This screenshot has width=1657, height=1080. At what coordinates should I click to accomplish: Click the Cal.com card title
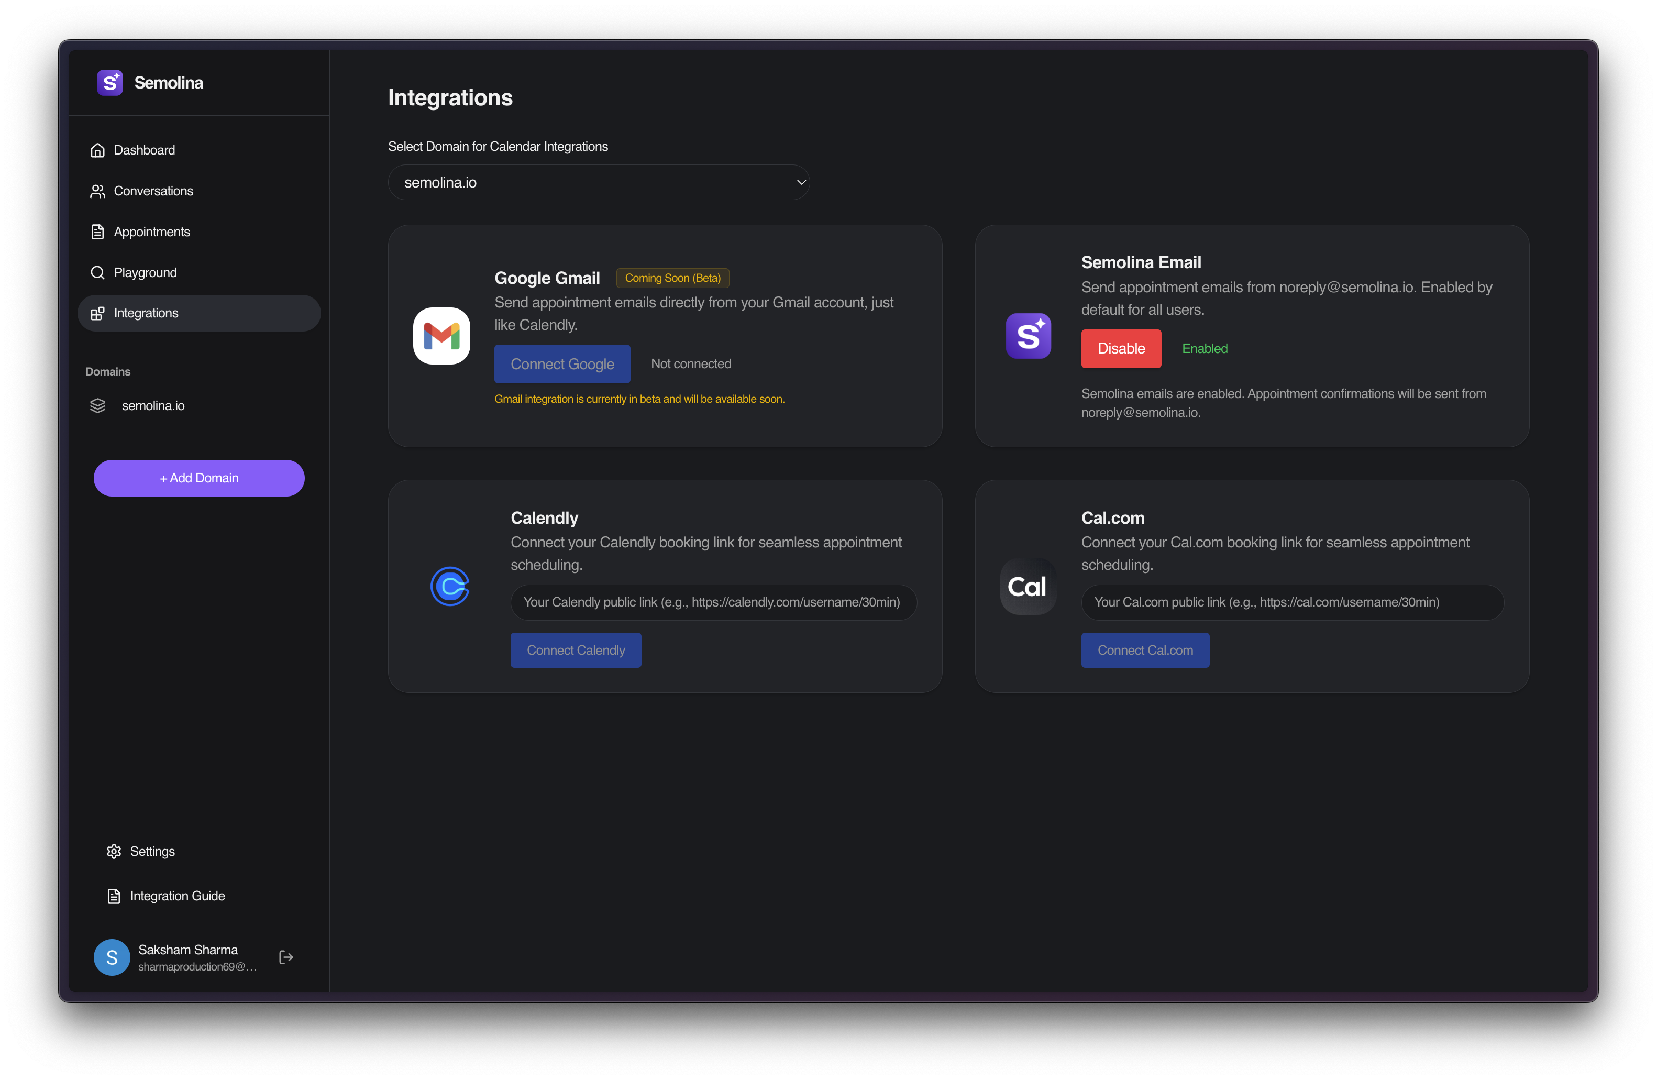[1112, 518]
